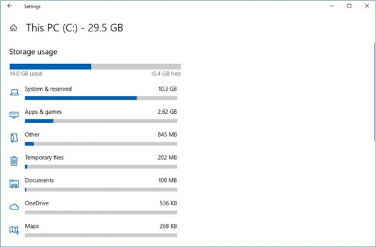
Task: Click the System & reserved laptop icon
Action: tap(14, 92)
